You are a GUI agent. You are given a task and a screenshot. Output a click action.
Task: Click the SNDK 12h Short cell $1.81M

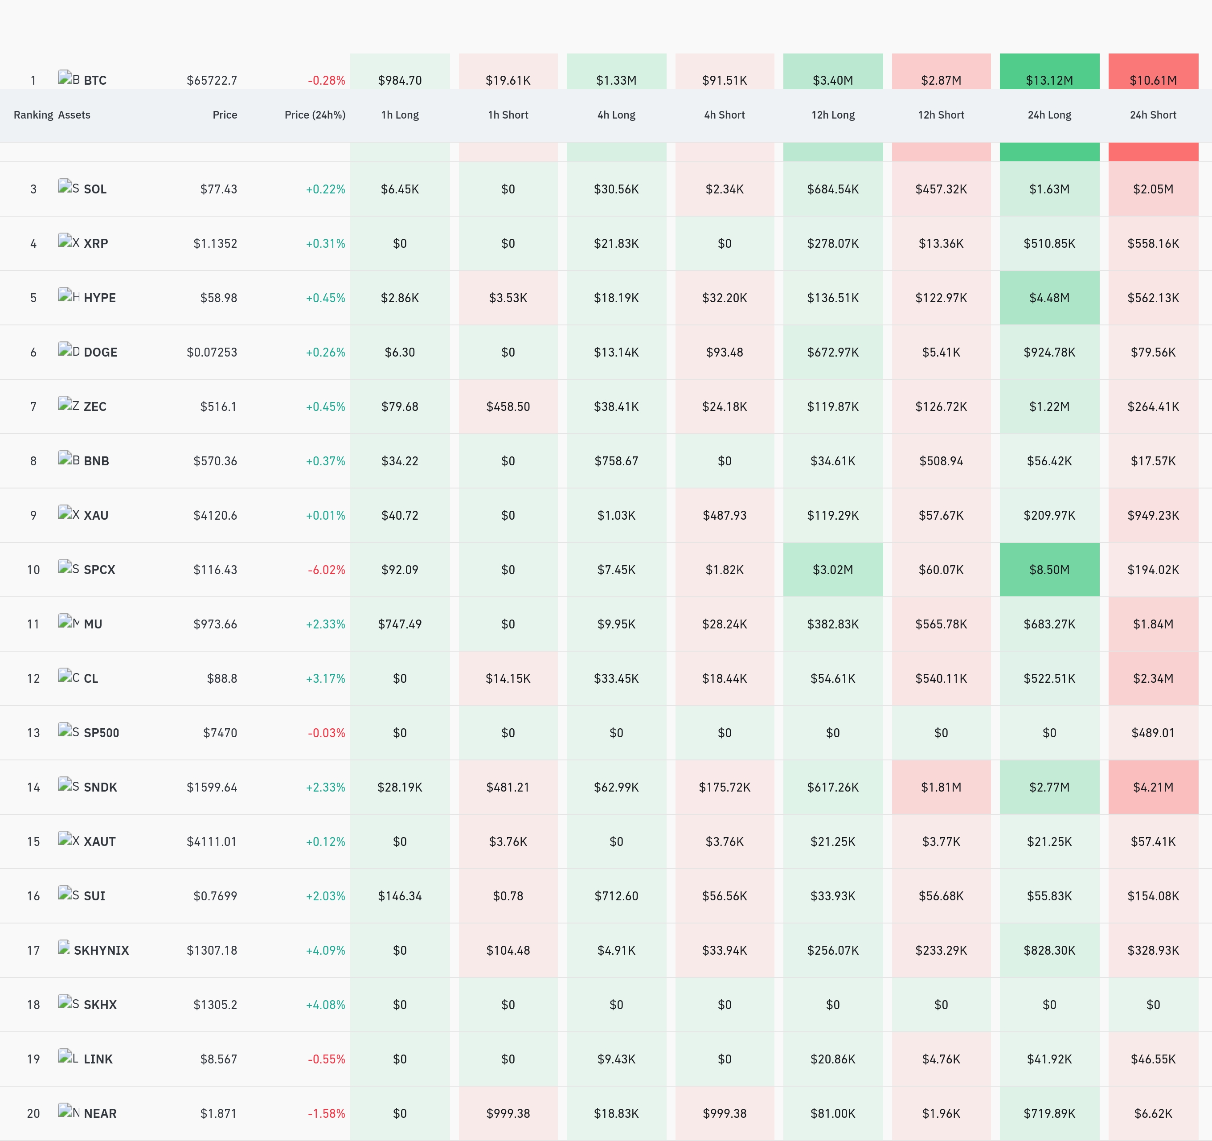point(942,787)
